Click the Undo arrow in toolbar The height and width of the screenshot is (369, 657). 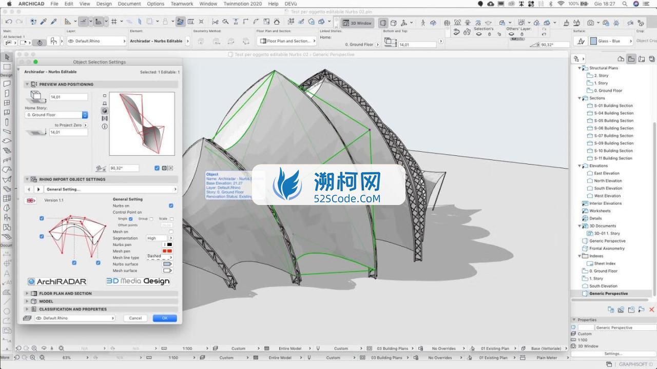click(9, 22)
